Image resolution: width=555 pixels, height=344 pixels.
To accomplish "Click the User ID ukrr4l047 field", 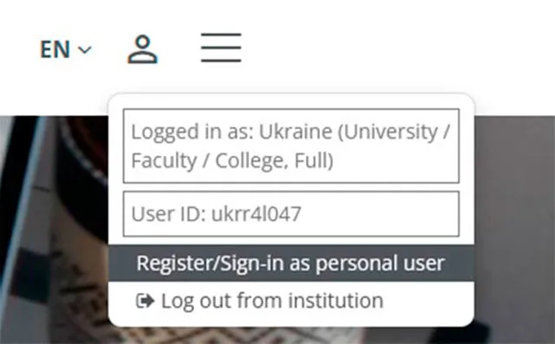I will [x=291, y=214].
